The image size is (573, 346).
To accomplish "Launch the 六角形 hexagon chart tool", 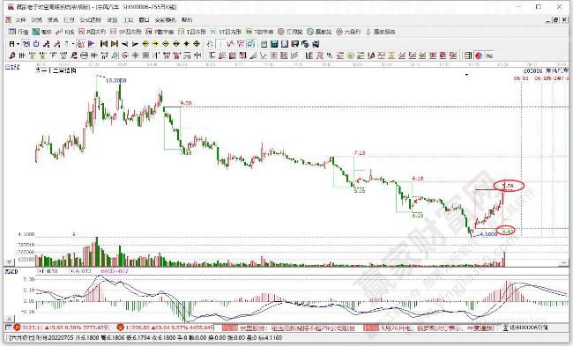I will pos(348,32).
